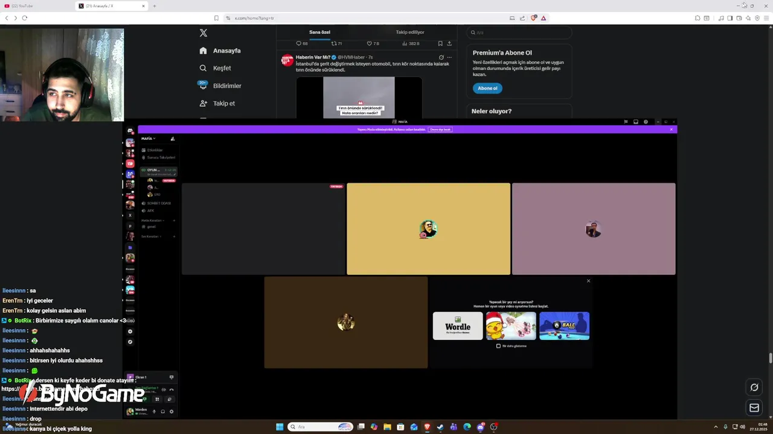The image size is (773, 434).
Task: Launch the Wordle activity
Action: click(458, 326)
